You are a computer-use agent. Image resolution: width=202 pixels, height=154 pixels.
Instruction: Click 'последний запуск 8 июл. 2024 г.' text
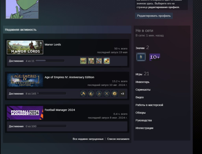click(x=108, y=118)
